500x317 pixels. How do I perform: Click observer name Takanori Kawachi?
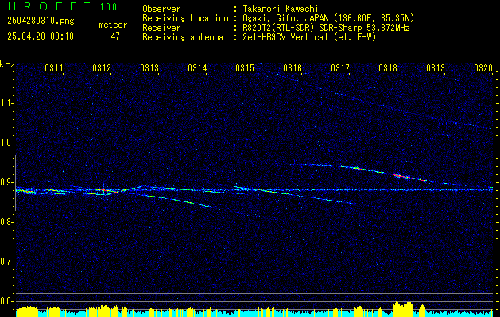click(x=281, y=9)
